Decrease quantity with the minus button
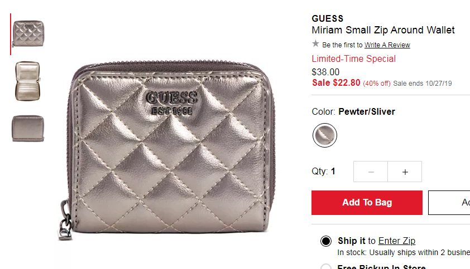 371,172
